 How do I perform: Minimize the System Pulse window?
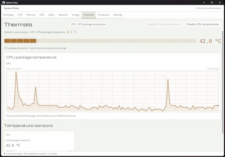[x=204, y=3]
